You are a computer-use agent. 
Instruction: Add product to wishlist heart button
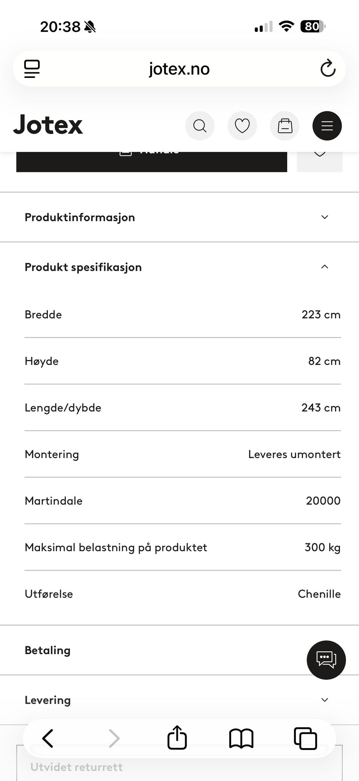pyautogui.click(x=320, y=162)
